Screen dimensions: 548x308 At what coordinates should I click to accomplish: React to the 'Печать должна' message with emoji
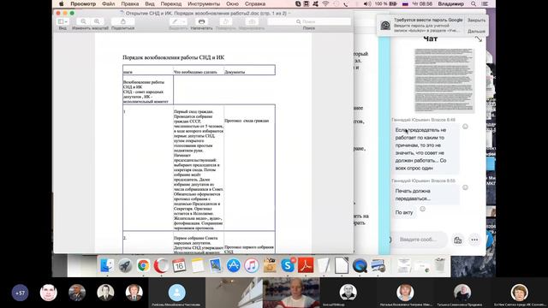click(x=465, y=187)
